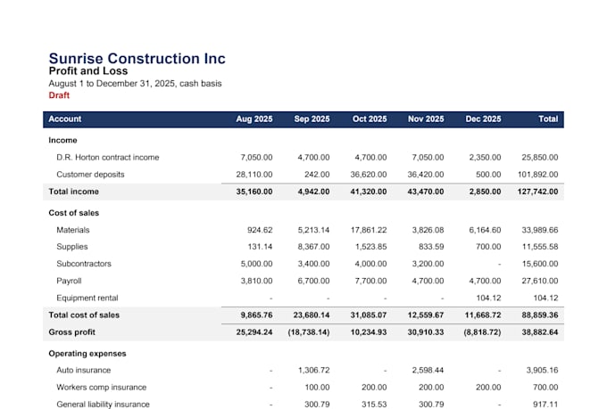Click the 25,850.00 D.R. Horton total
Viewport: 607px width, 409px height.
click(x=540, y=158)
